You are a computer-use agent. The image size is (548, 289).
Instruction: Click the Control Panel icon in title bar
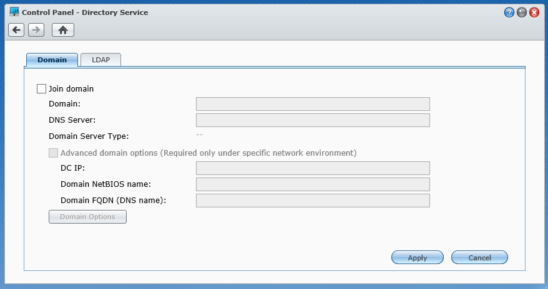coord(14,12)
